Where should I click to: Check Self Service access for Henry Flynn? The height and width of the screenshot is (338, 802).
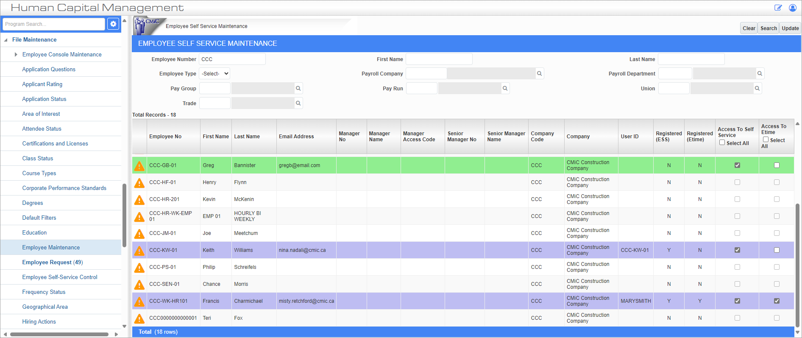tap(737, 182)
